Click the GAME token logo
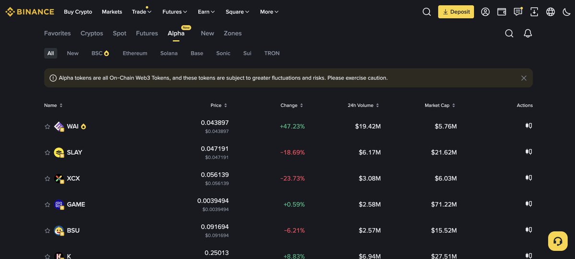The height and width of the screenshot is (259, 575). (x=59, y=204)
